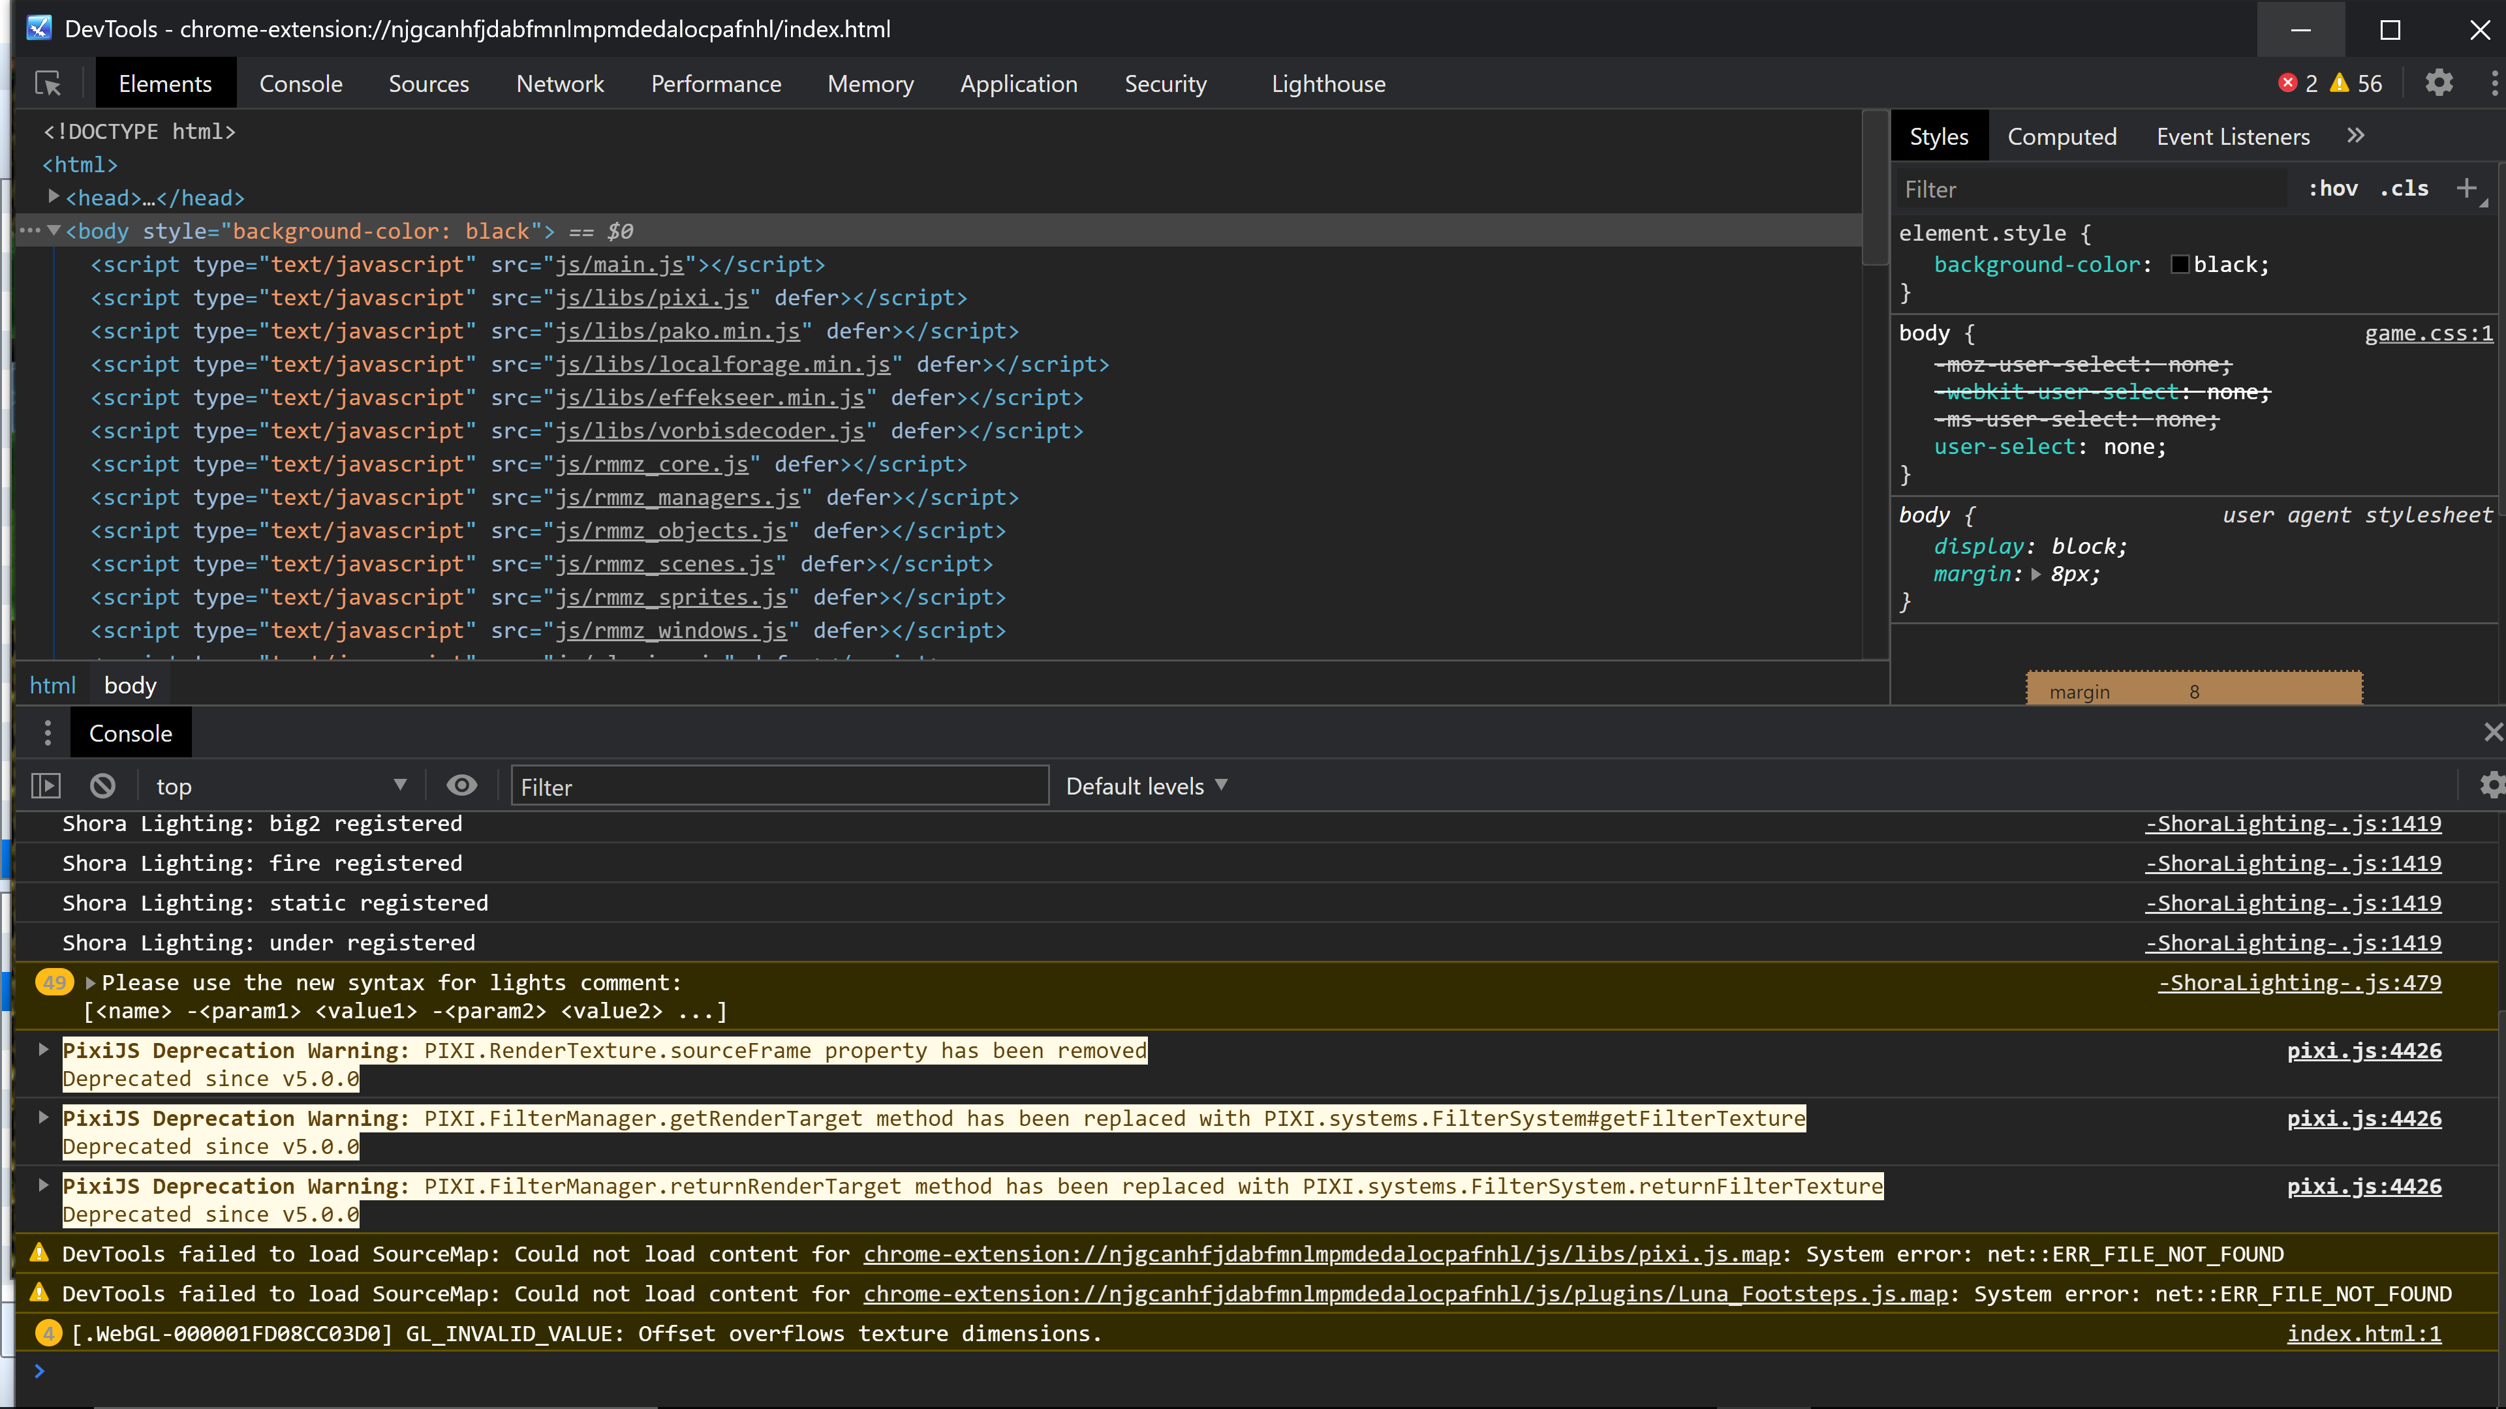Click the yellow warning count icon

(x=2340, y=83)
